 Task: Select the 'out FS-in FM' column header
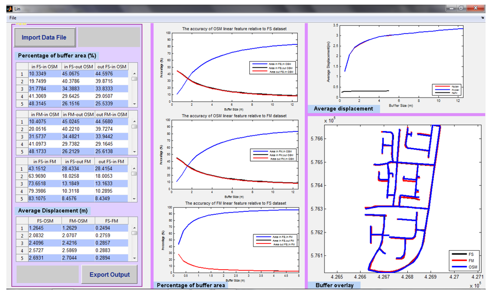[111, 162]
